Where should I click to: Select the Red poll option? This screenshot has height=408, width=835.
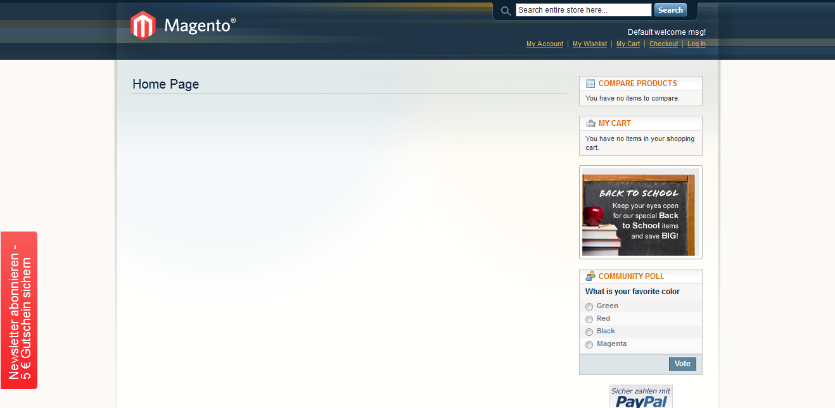point(589,319)
